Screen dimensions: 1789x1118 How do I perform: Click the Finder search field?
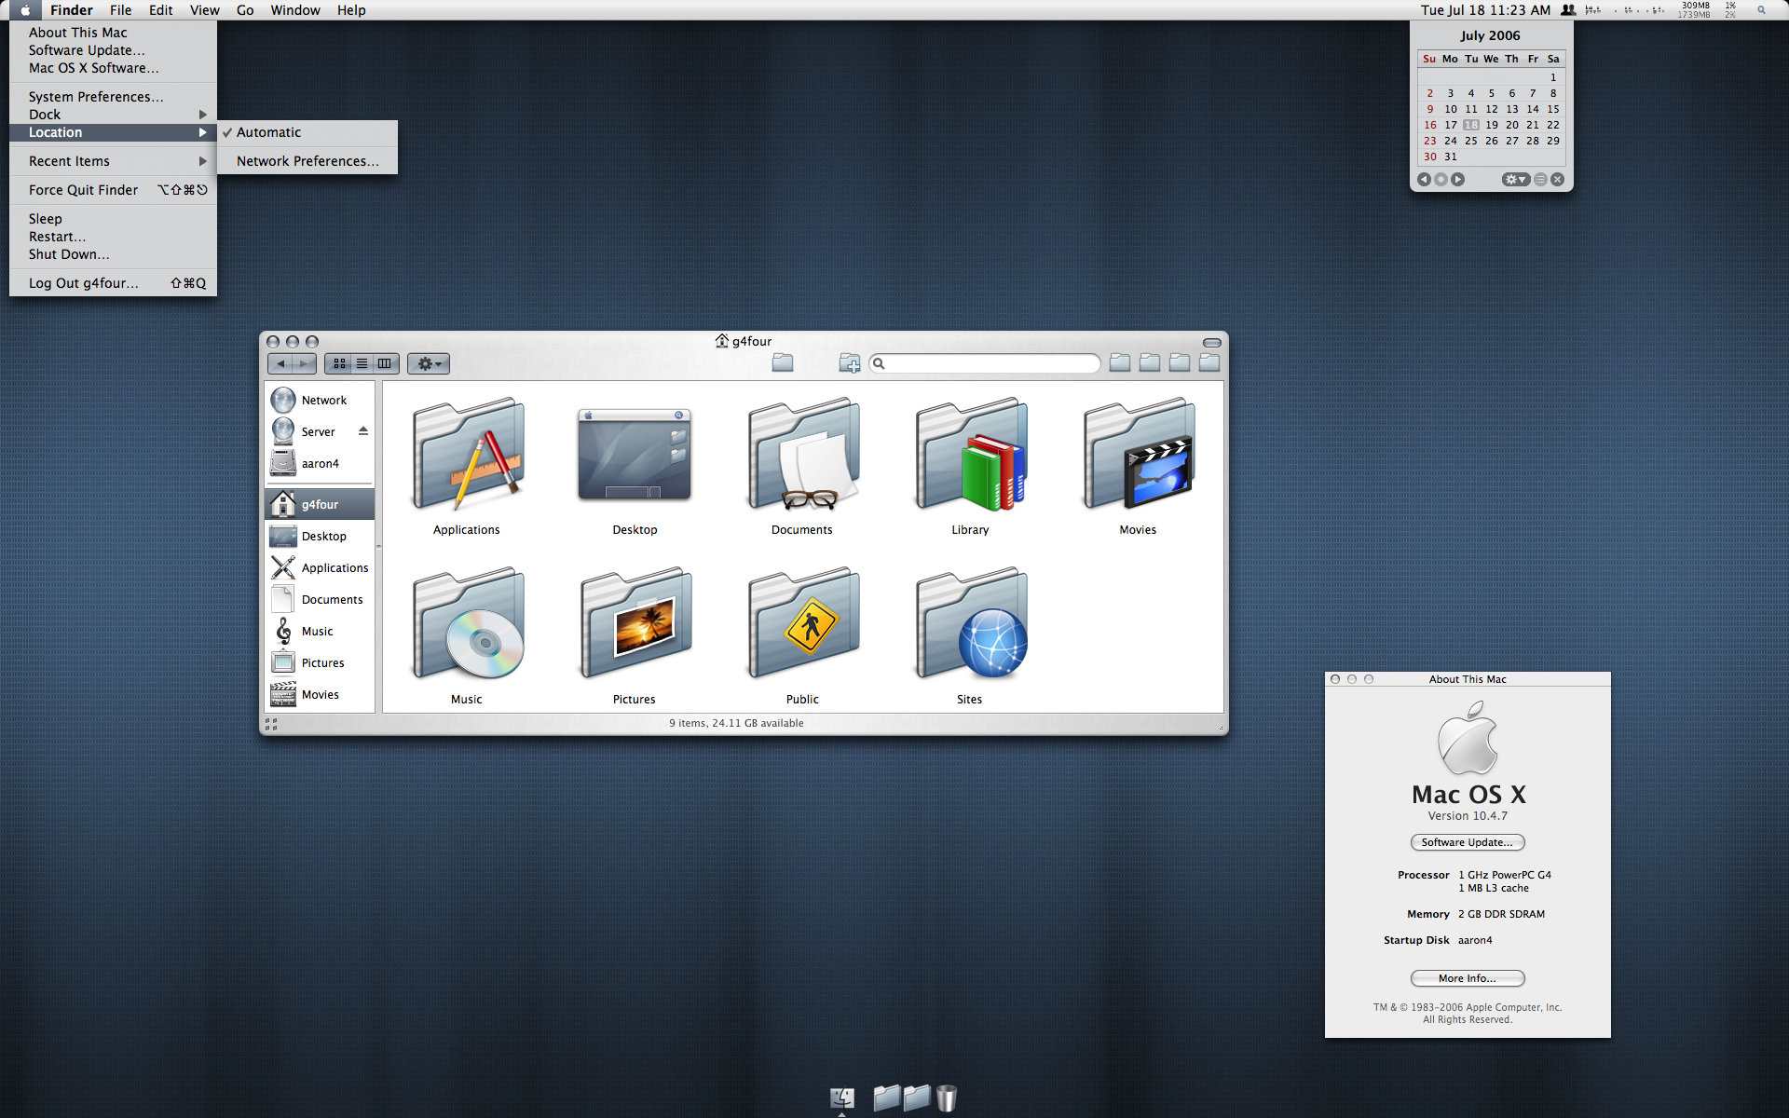click(984, 363)
